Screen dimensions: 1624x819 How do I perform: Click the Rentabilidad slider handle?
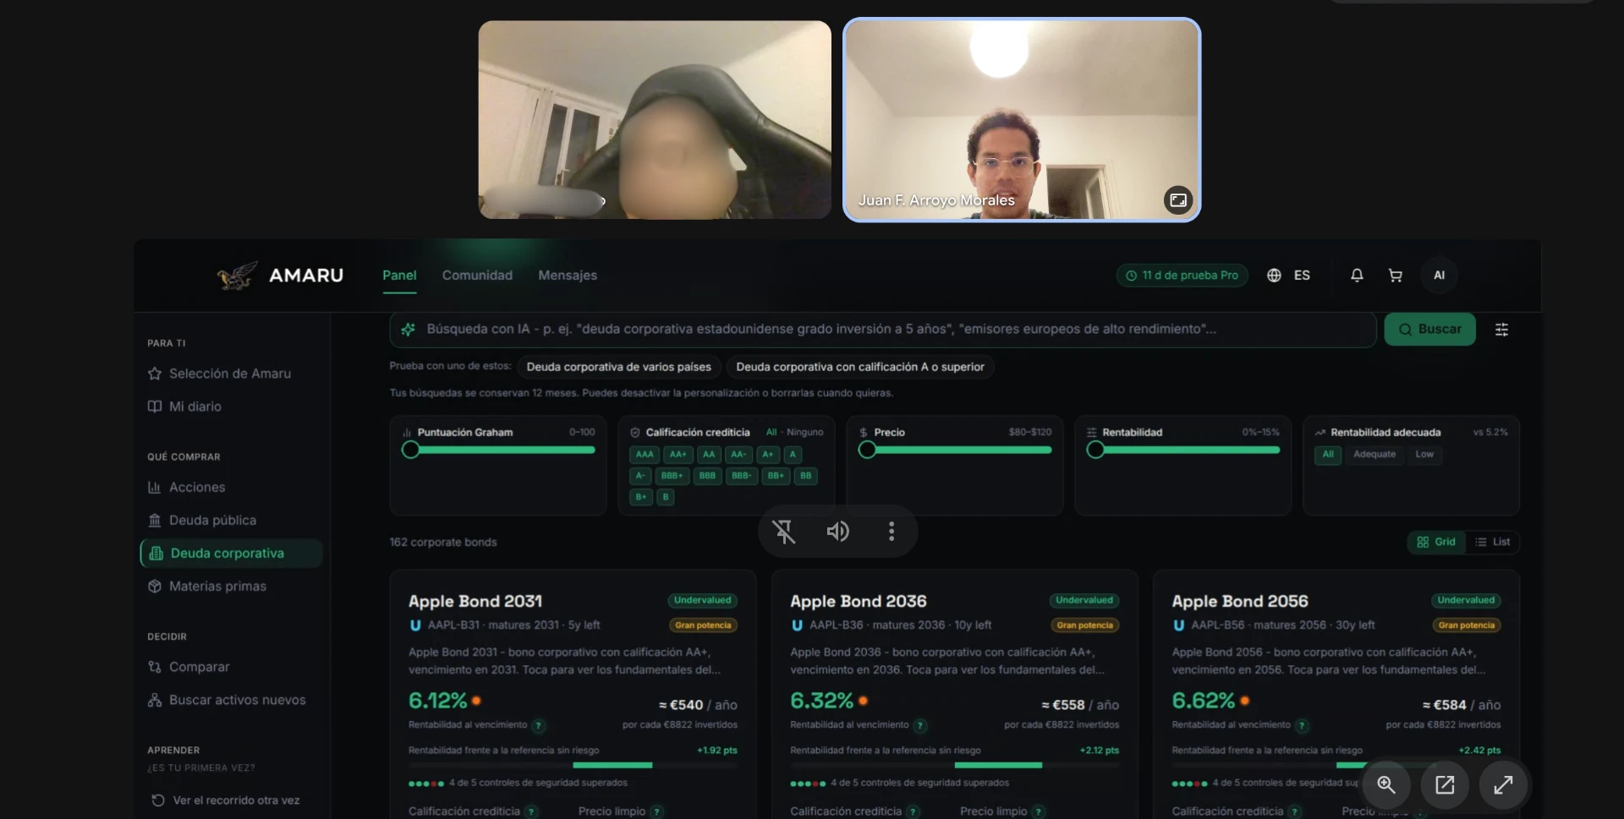coord(1095,450)
